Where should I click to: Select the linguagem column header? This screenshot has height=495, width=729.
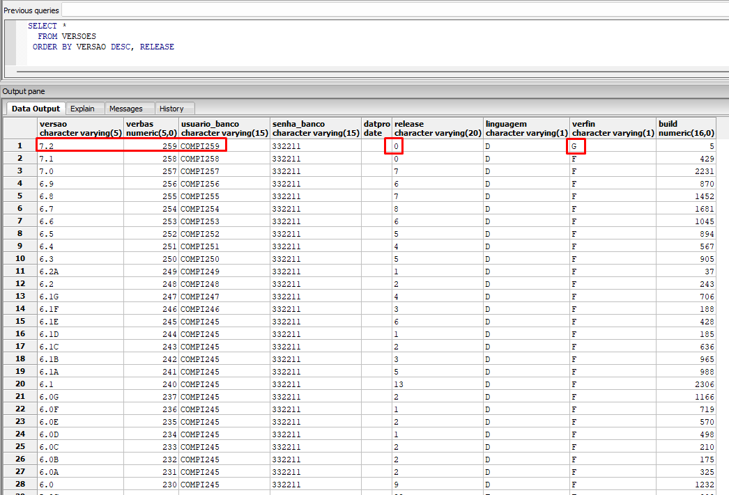pos(527,128)
